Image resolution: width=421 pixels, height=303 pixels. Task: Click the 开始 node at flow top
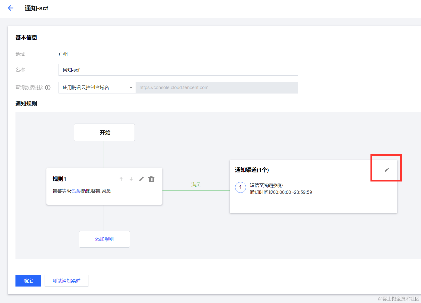click(104, 132)
